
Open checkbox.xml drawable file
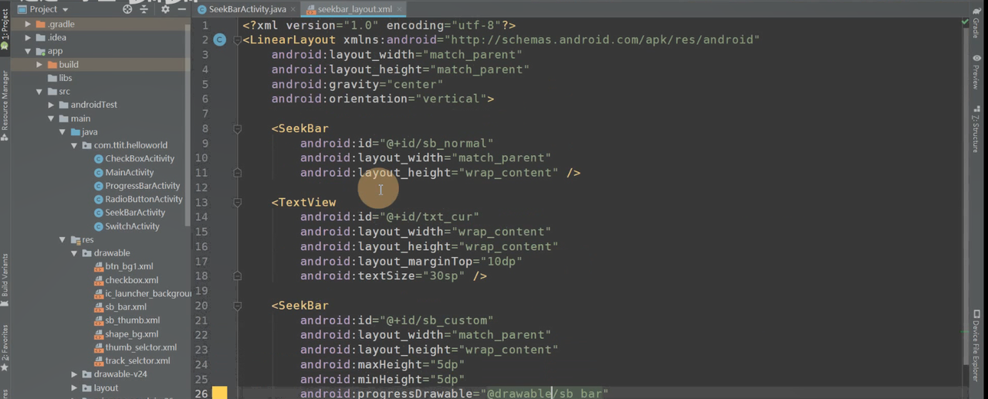tap(126, 280)
